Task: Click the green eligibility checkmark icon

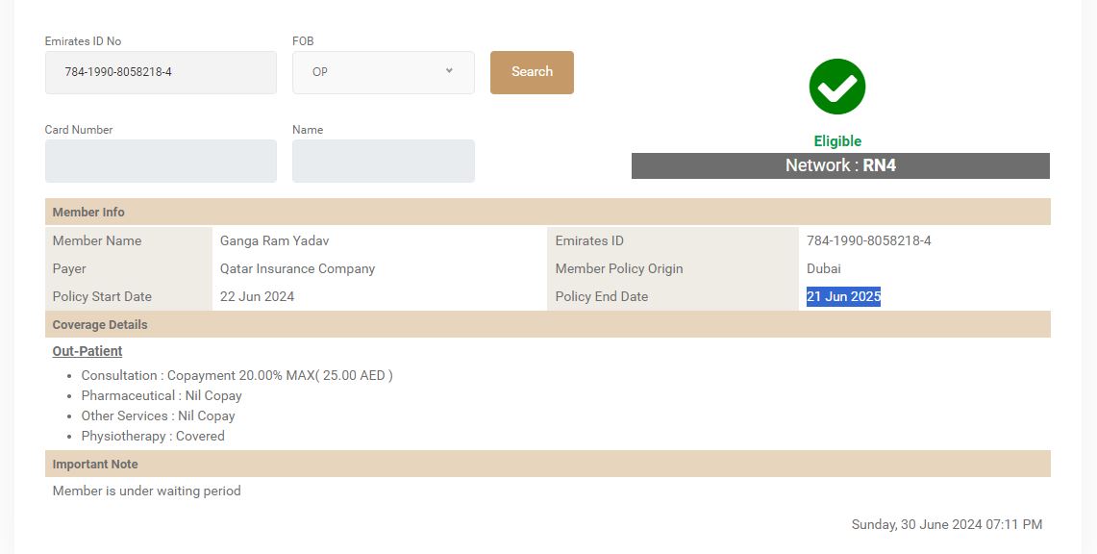Action: coord(836,87)
